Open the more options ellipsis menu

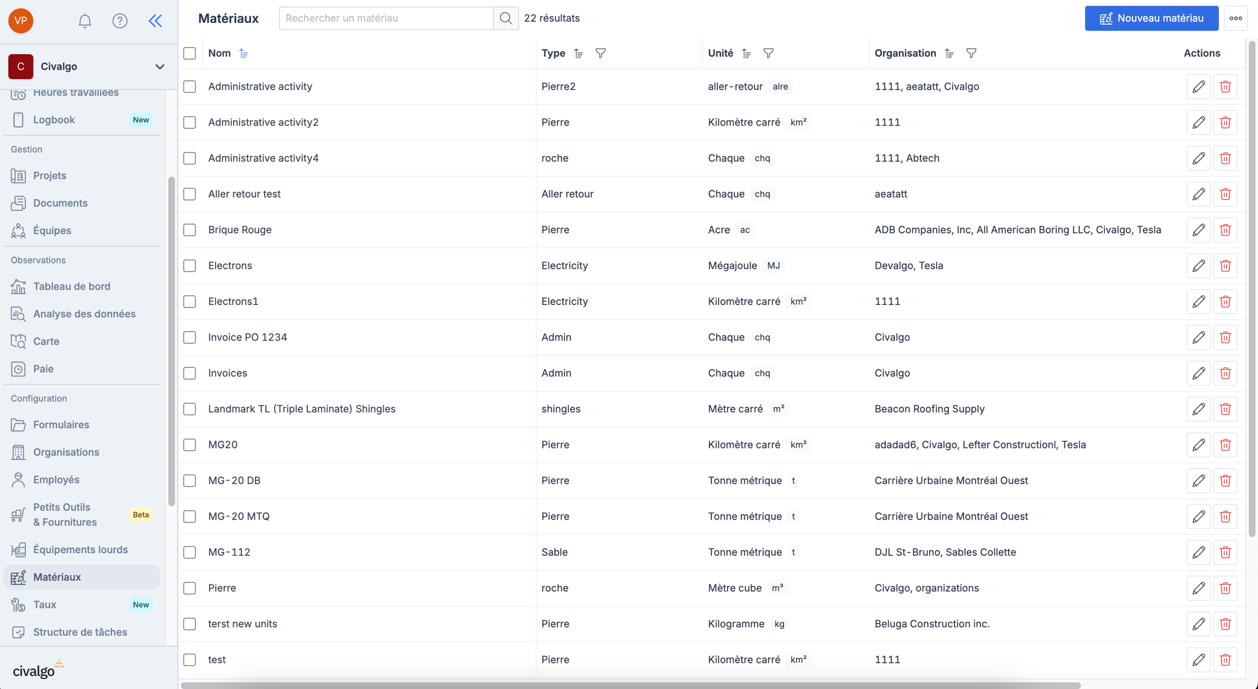(1236, 18)
